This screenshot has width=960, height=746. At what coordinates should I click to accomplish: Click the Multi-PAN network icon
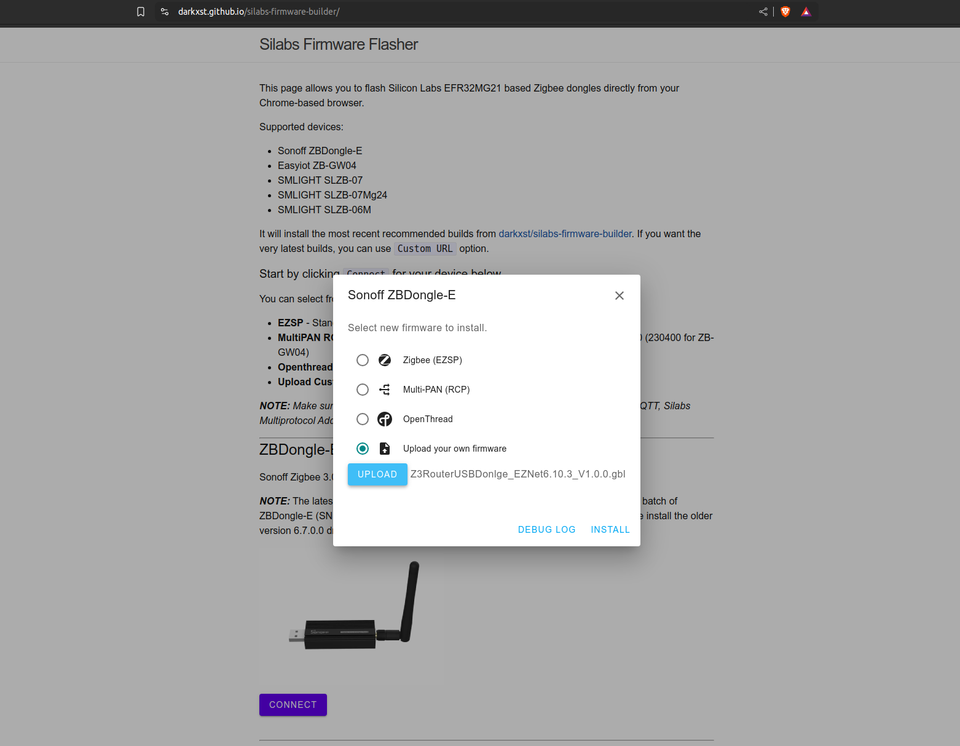coord(385,390)
